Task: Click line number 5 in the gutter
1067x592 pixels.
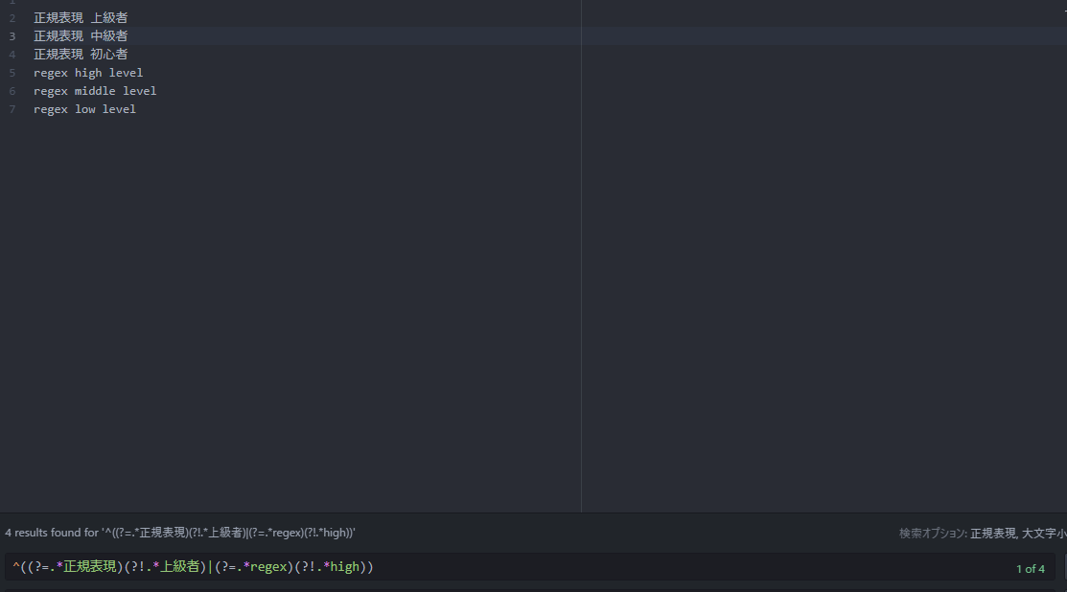Action: coord(12,73)
